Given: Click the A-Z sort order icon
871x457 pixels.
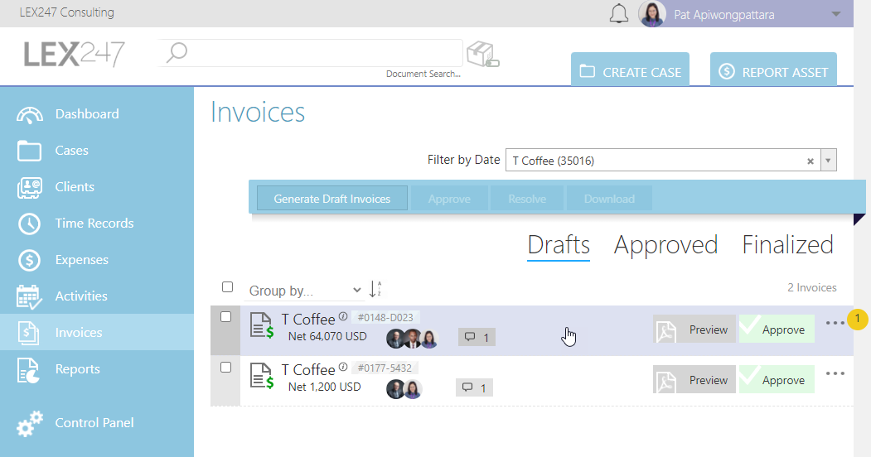Looking at the screenshot, I should pyautogui.click(x=375, y=289).
